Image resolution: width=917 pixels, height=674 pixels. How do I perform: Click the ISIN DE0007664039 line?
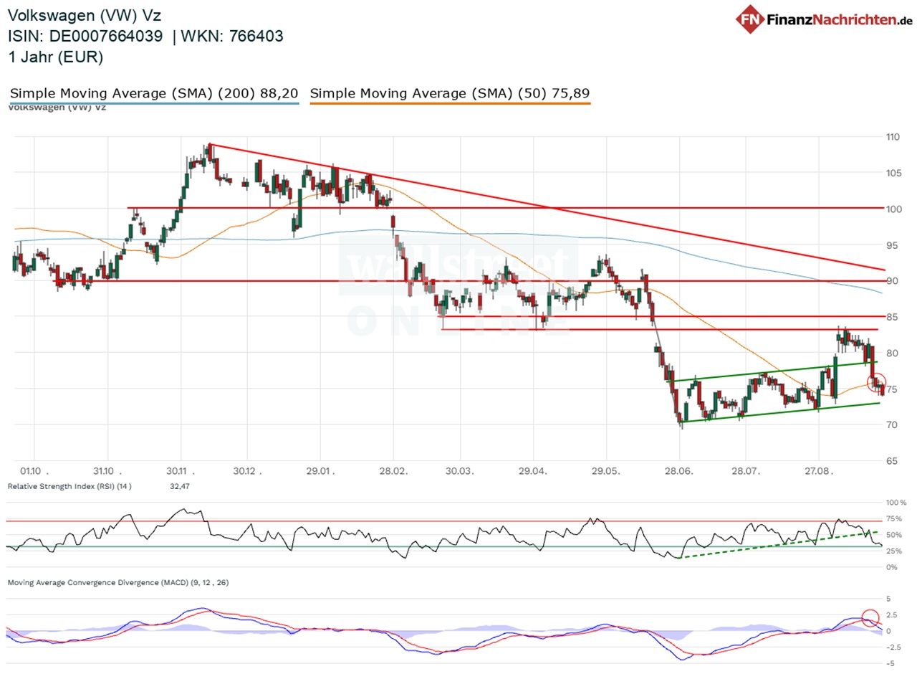coord(145,36)
